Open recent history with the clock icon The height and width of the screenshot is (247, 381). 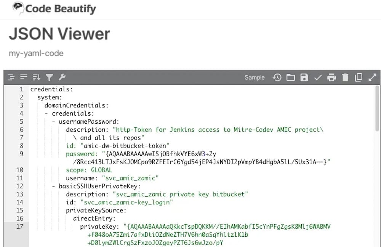(x=277, y=77)
